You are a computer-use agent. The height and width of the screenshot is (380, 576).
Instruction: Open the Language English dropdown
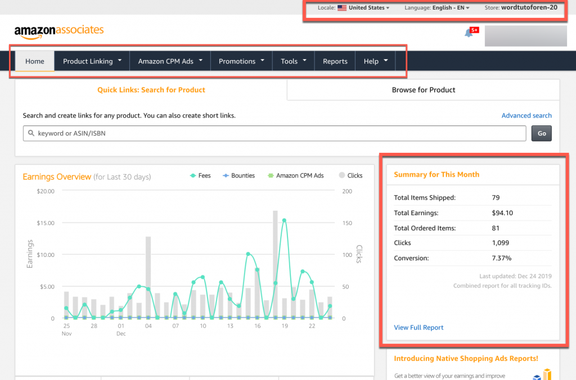tap(451, 8)
